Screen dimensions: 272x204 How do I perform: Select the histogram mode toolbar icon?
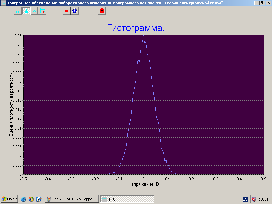[x=26, y=11]
